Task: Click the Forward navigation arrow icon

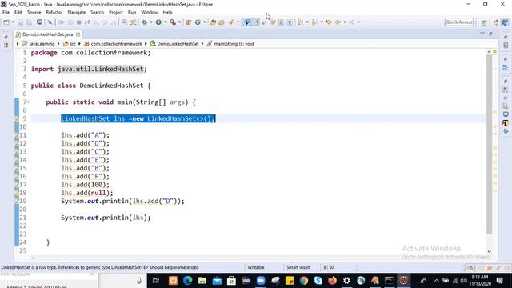Action: (x=352, y=22)
